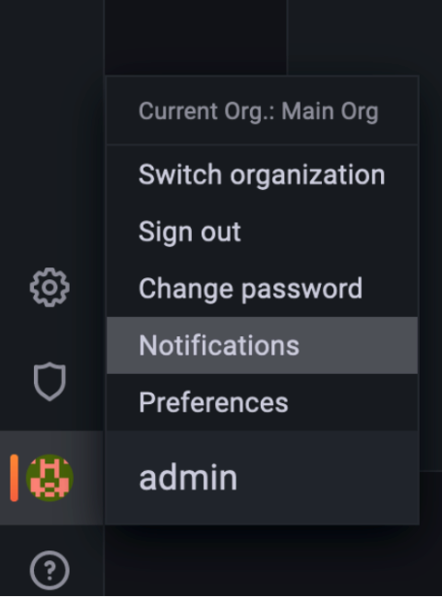Go to the settings cog in the sidebar
442x597 pixels.
49,288
